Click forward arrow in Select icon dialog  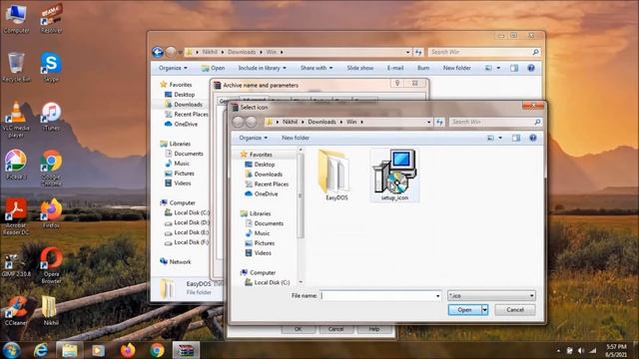(251, 122)
